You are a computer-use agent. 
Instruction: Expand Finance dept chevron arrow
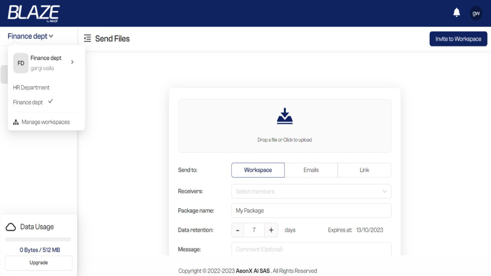(x=72, y=62)
